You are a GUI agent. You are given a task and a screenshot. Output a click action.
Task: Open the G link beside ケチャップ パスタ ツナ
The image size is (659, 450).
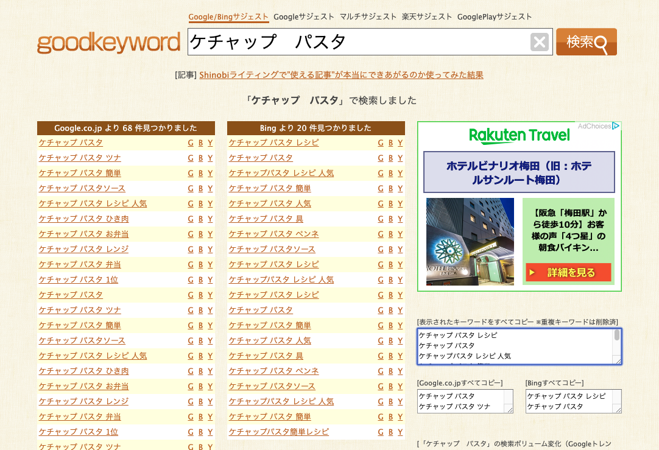point(190,157)
